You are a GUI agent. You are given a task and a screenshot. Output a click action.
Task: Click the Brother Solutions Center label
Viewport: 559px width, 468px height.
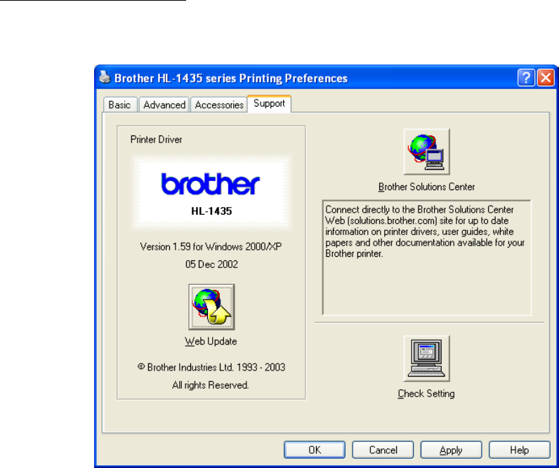426,187
